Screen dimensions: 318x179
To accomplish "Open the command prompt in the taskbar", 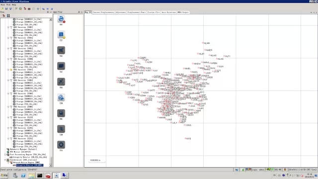I will [x=40, y=176].
